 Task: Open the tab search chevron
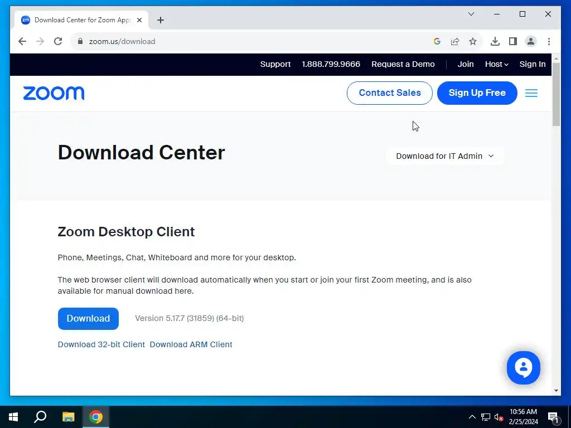pyautogui.click(x=471, y=14)
